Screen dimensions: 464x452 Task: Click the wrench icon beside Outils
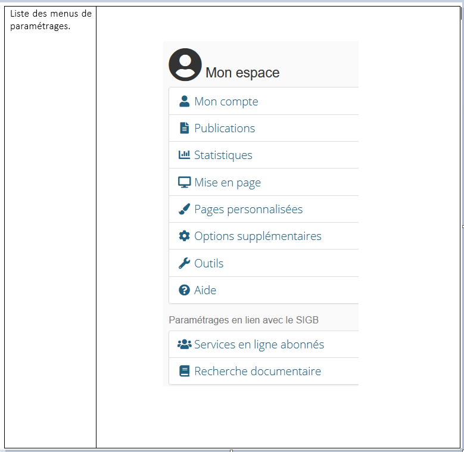(184, 263)
